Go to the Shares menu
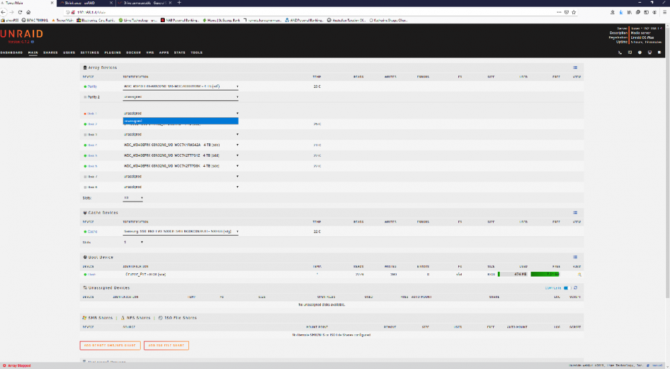670x369 pixels. click(50, 52)
